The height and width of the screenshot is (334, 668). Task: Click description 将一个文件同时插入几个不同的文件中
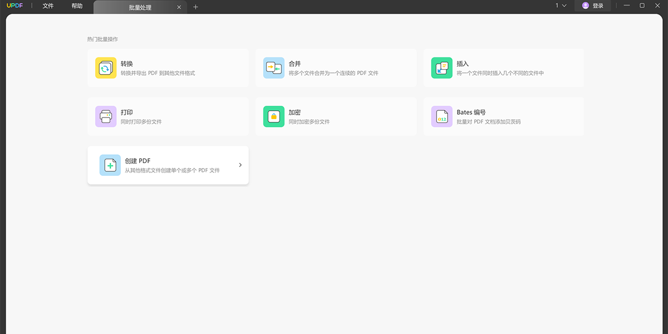pos(500,73)
